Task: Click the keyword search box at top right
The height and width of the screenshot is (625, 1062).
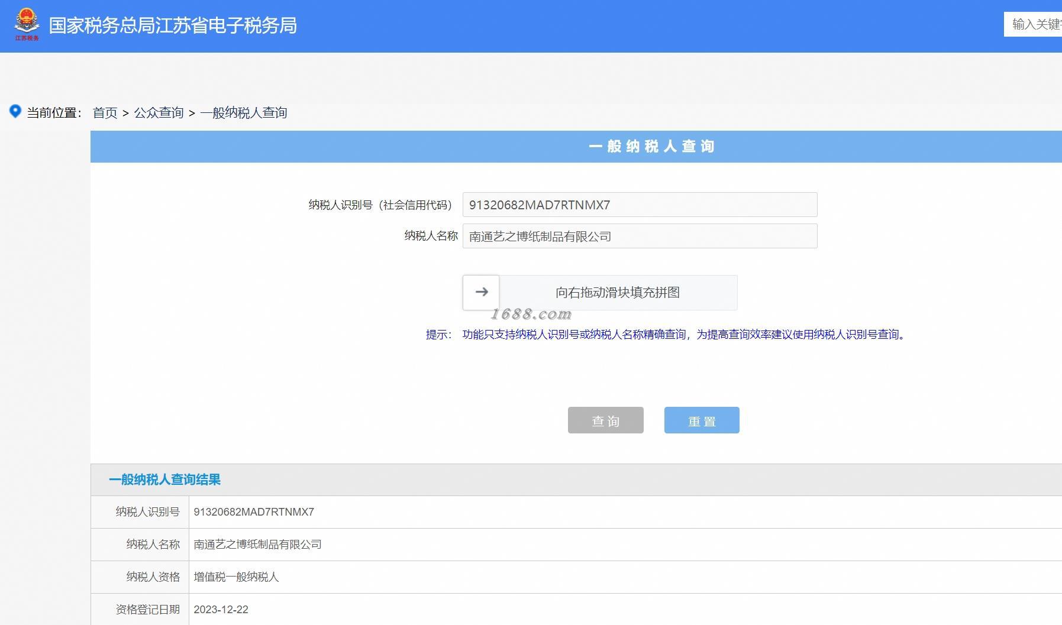Action: pos(1033,24)
